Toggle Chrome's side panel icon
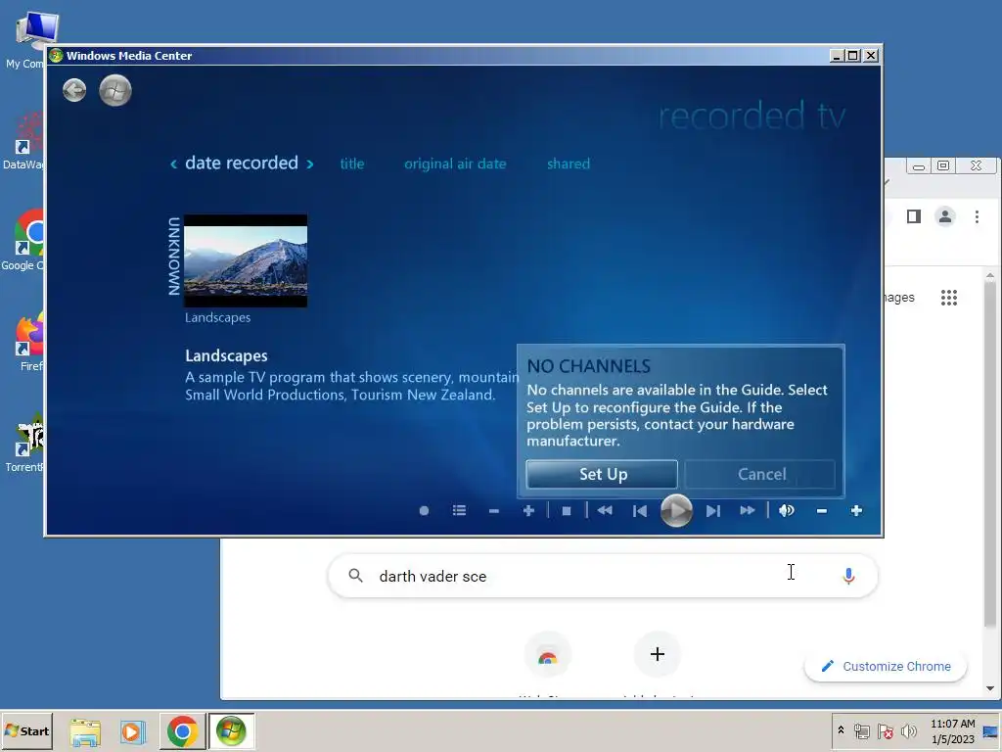The height and width of the screenshot is (752, 1002). pyautogui.click(x=914, y=216)
